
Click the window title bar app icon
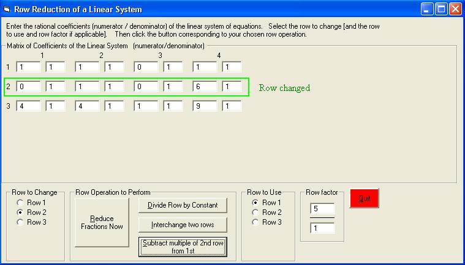tap(7, 9)
